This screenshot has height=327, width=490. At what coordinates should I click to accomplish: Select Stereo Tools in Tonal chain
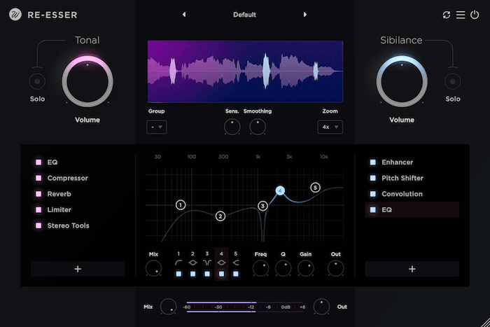click(68, 225)
